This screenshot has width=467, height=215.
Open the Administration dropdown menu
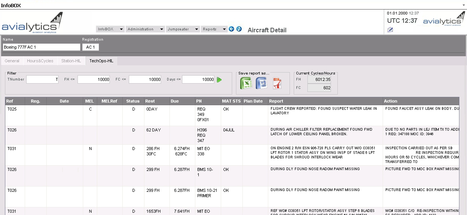[x=145, y=29]
